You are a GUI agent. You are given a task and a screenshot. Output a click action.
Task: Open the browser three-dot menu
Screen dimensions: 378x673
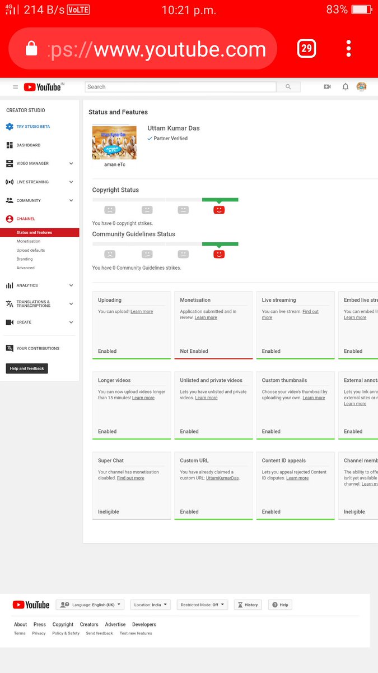click(x=348, y=49)
